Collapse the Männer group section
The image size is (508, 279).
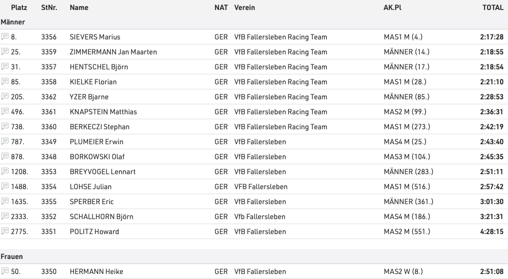pyautogui.click(x=13, y=22)
